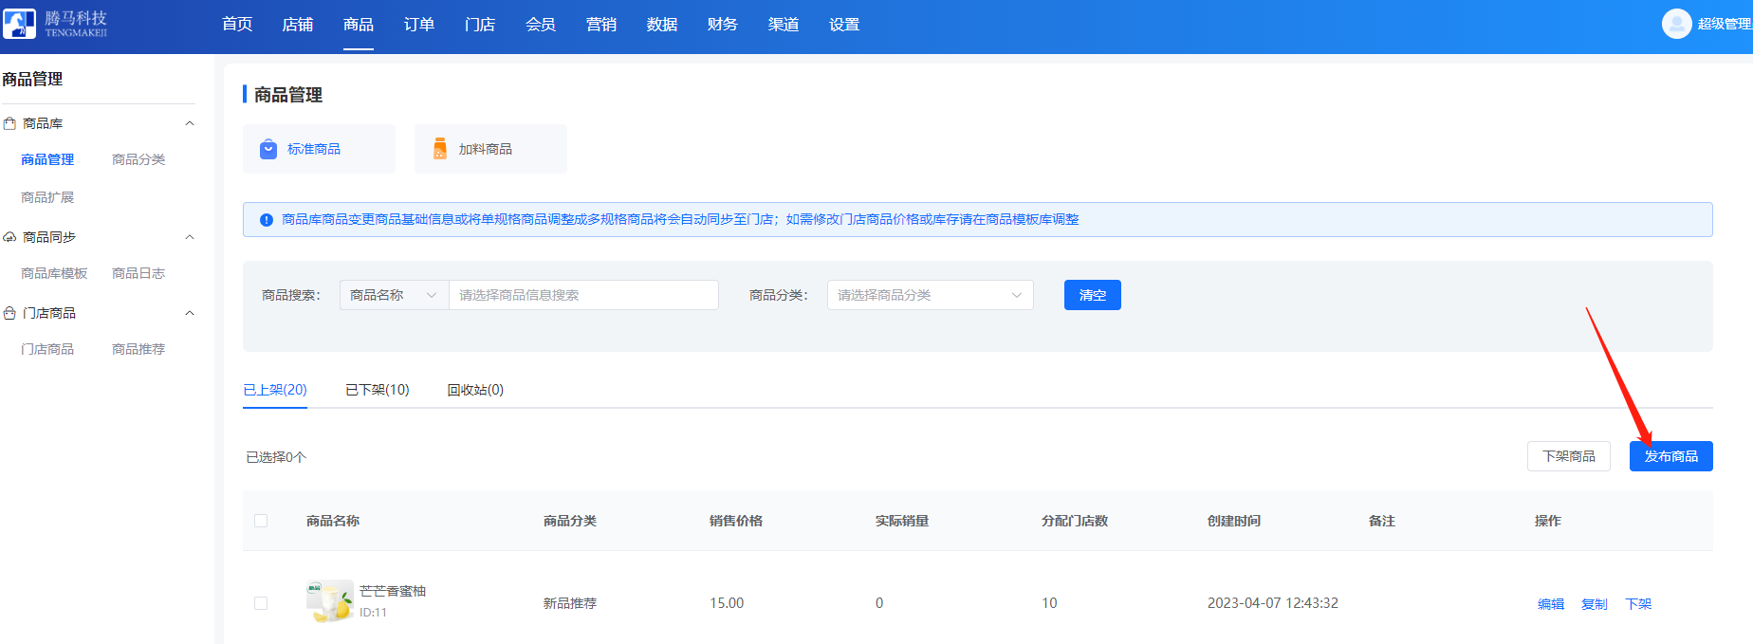Collapse the 门店商品 sidebar group
The height and width of the screenshot is (644, 1753).
(190, 313)
